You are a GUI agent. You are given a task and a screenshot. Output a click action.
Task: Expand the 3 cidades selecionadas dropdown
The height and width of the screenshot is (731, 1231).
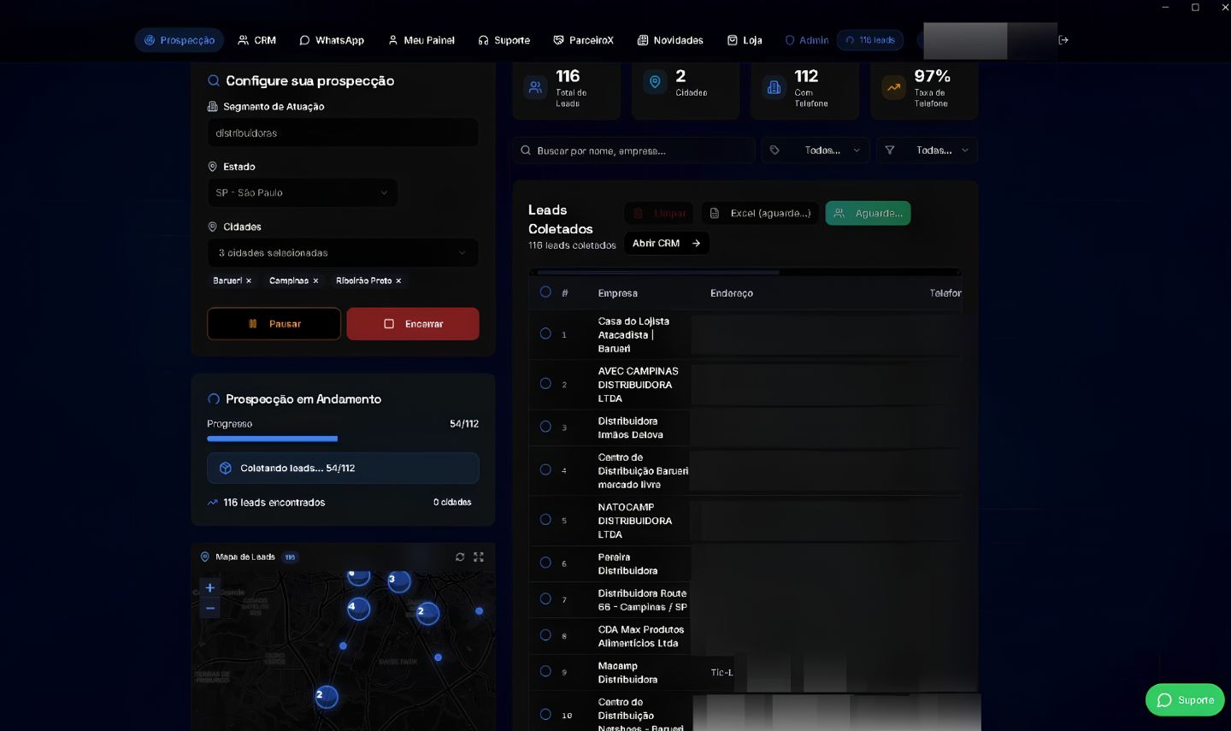[x=343, y=253]
